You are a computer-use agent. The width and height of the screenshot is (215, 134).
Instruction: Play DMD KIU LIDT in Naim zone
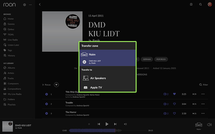point(84,62)
